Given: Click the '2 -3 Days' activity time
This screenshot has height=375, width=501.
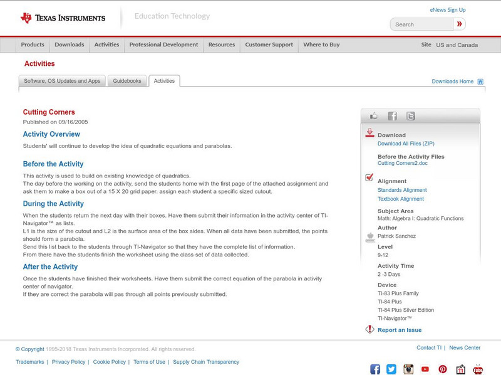Looking at the screenshot, I should pyautogui.click(x=389, y=274).
